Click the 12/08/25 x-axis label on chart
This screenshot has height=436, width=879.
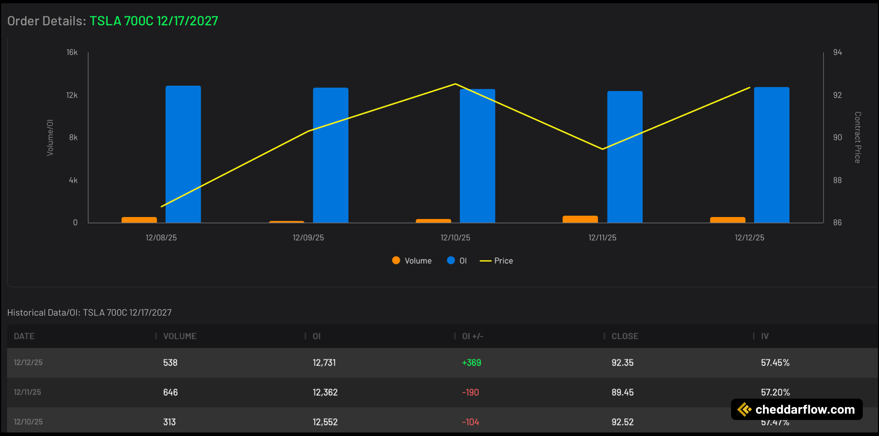[x=161, y=238]
